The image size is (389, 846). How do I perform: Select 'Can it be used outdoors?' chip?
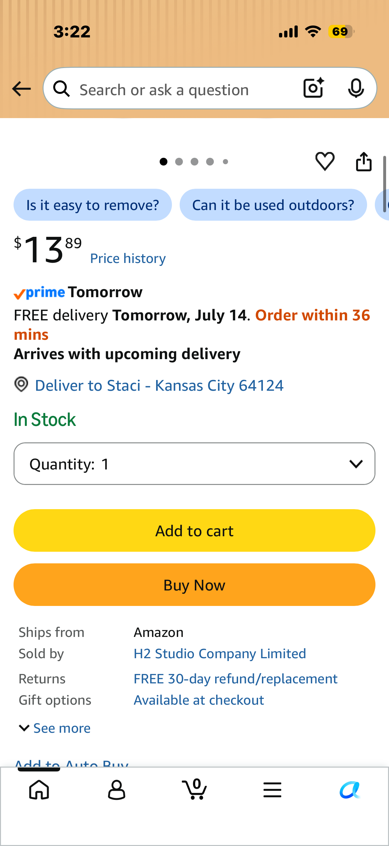273,205
